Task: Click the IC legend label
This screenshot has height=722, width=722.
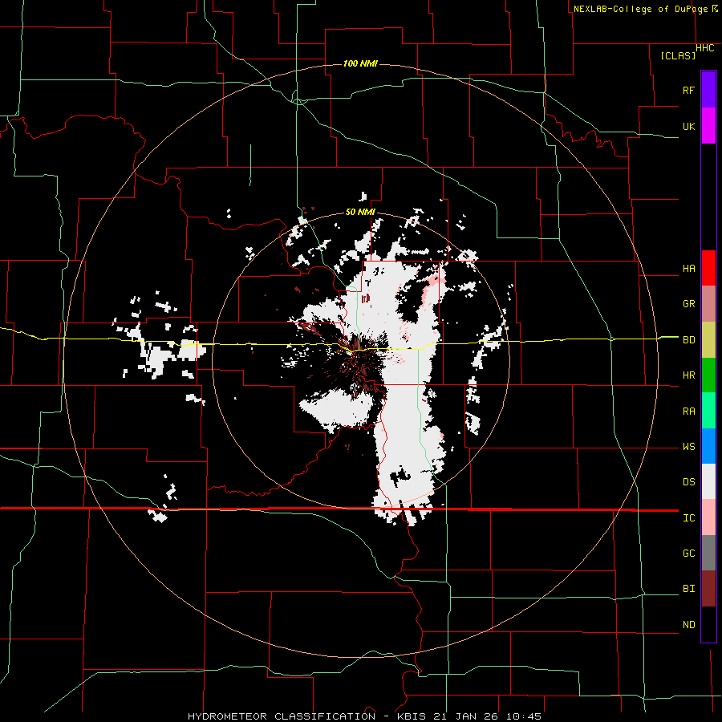Action: (688, 518)
